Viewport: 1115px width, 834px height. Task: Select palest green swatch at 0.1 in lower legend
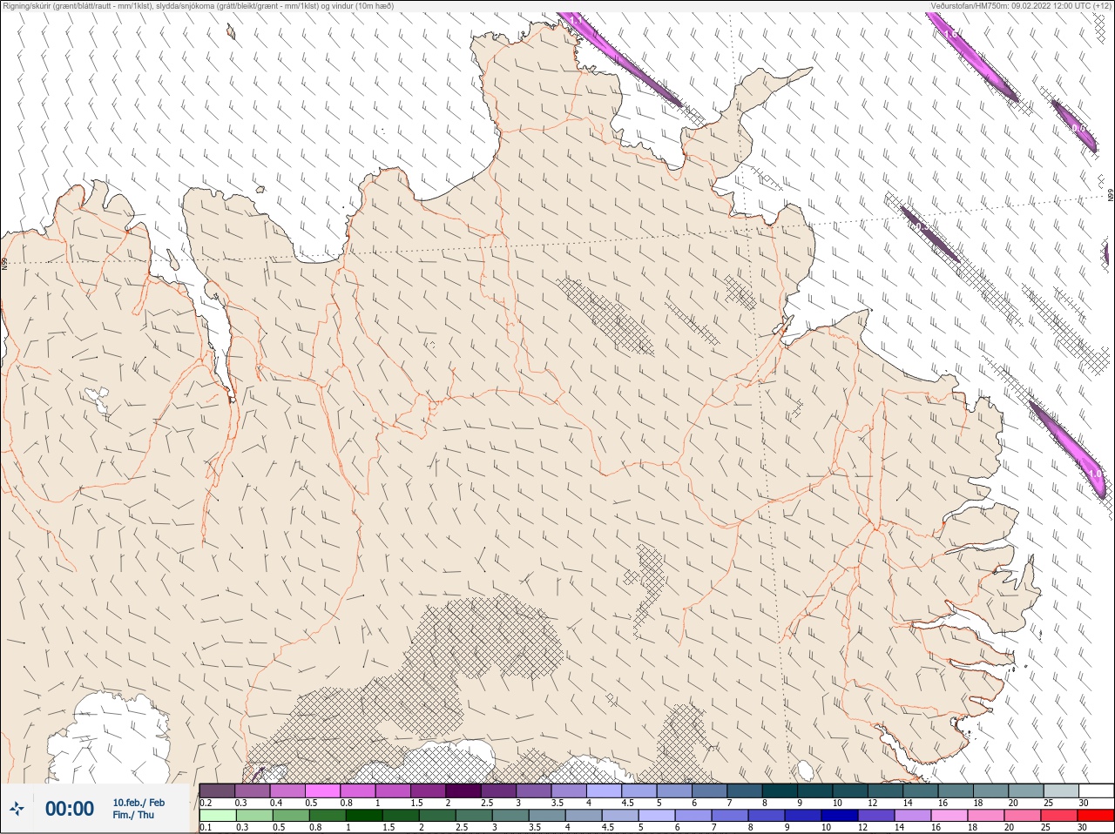click(217, 816)
